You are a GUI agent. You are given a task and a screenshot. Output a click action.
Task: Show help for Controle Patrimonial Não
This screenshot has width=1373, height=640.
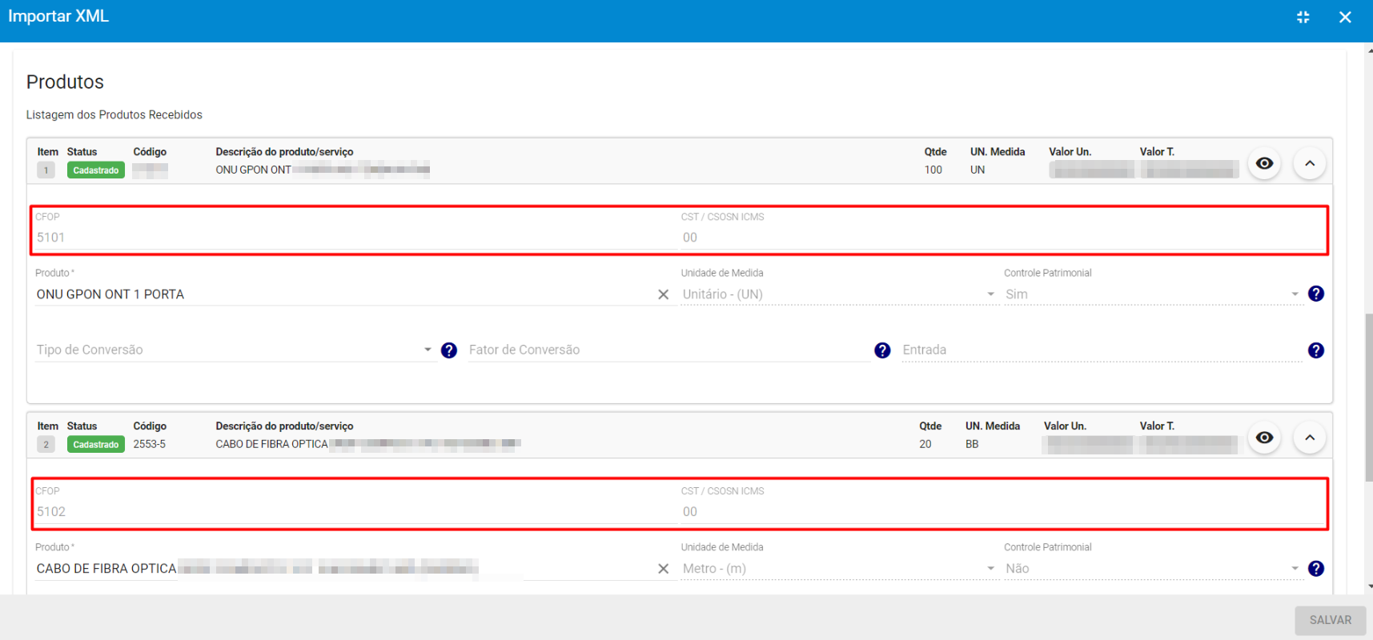pyautogui.click(x=1316, y=568)
